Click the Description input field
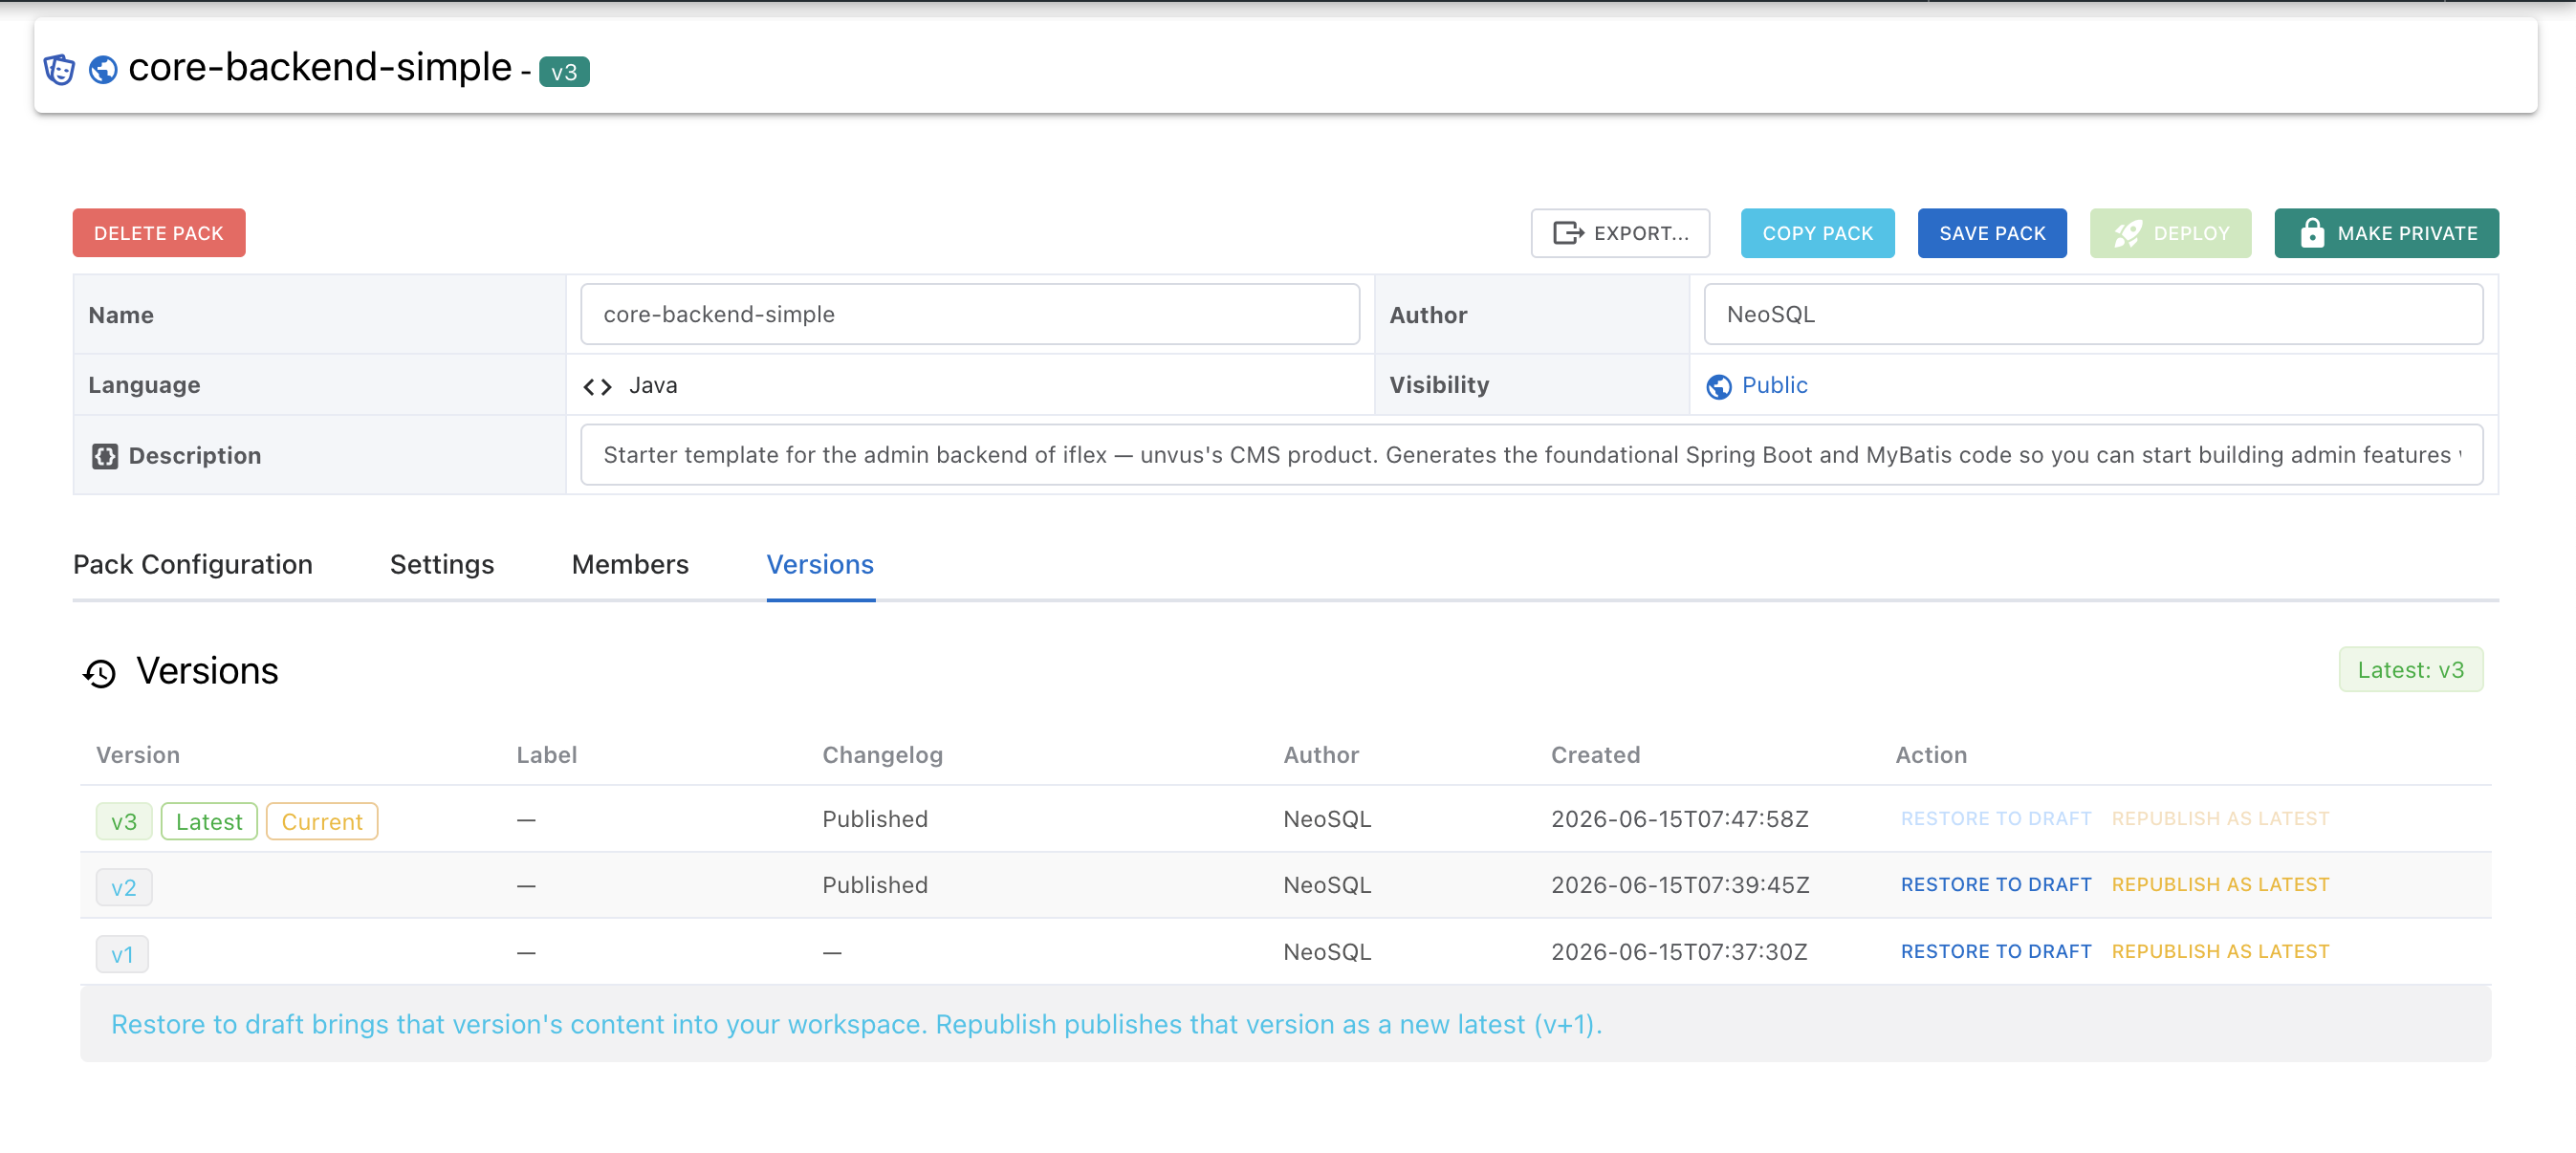 [x=1531, y=455]
